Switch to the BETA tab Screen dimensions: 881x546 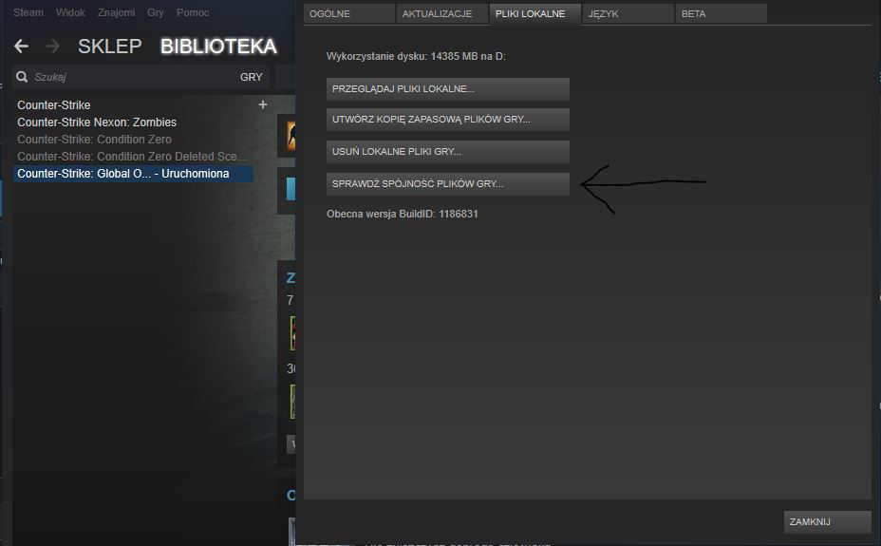pos(721,13)
